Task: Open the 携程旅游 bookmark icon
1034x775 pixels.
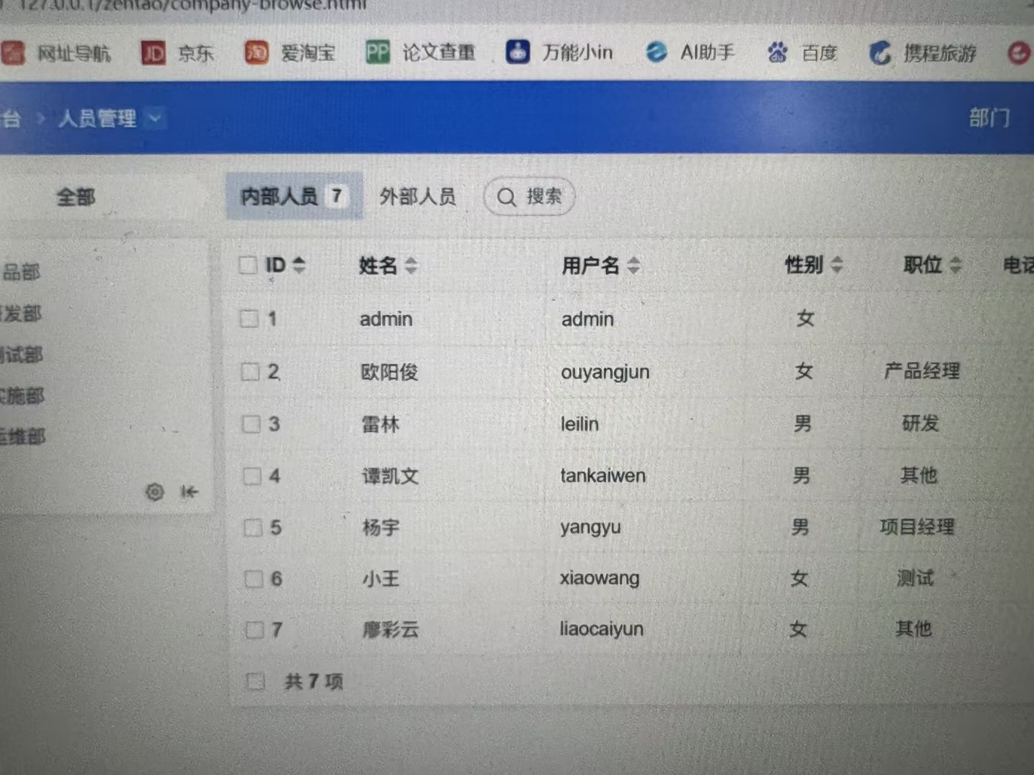Action: pyautogui.click(x=880, y=52)
